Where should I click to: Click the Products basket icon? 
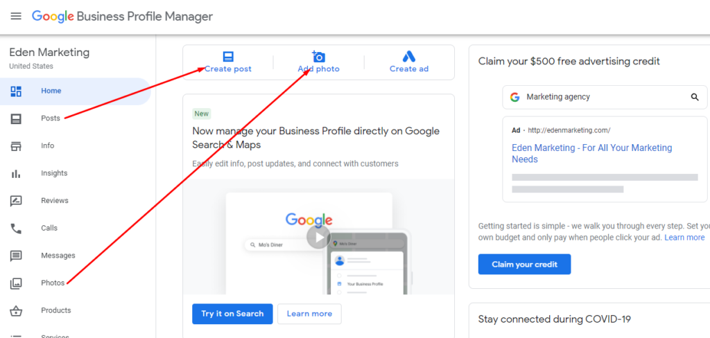pos(16,311)
